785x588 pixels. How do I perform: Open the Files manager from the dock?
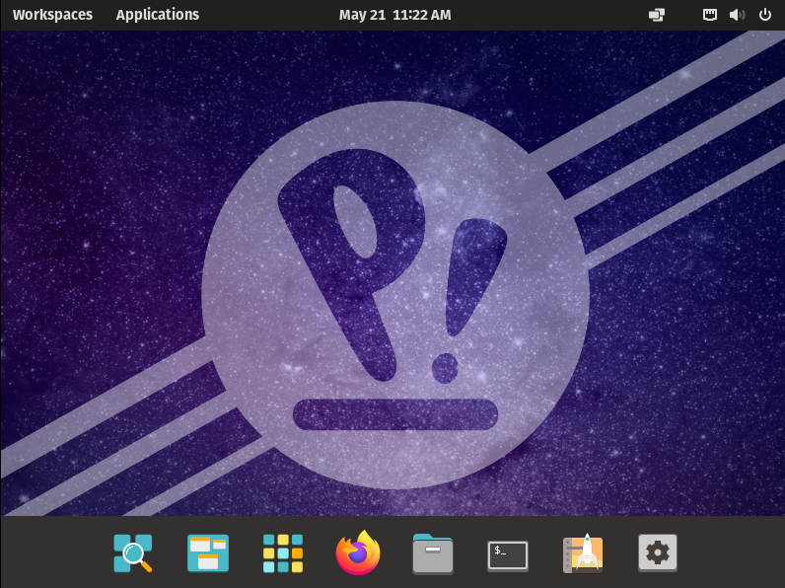tap(433, 553)
